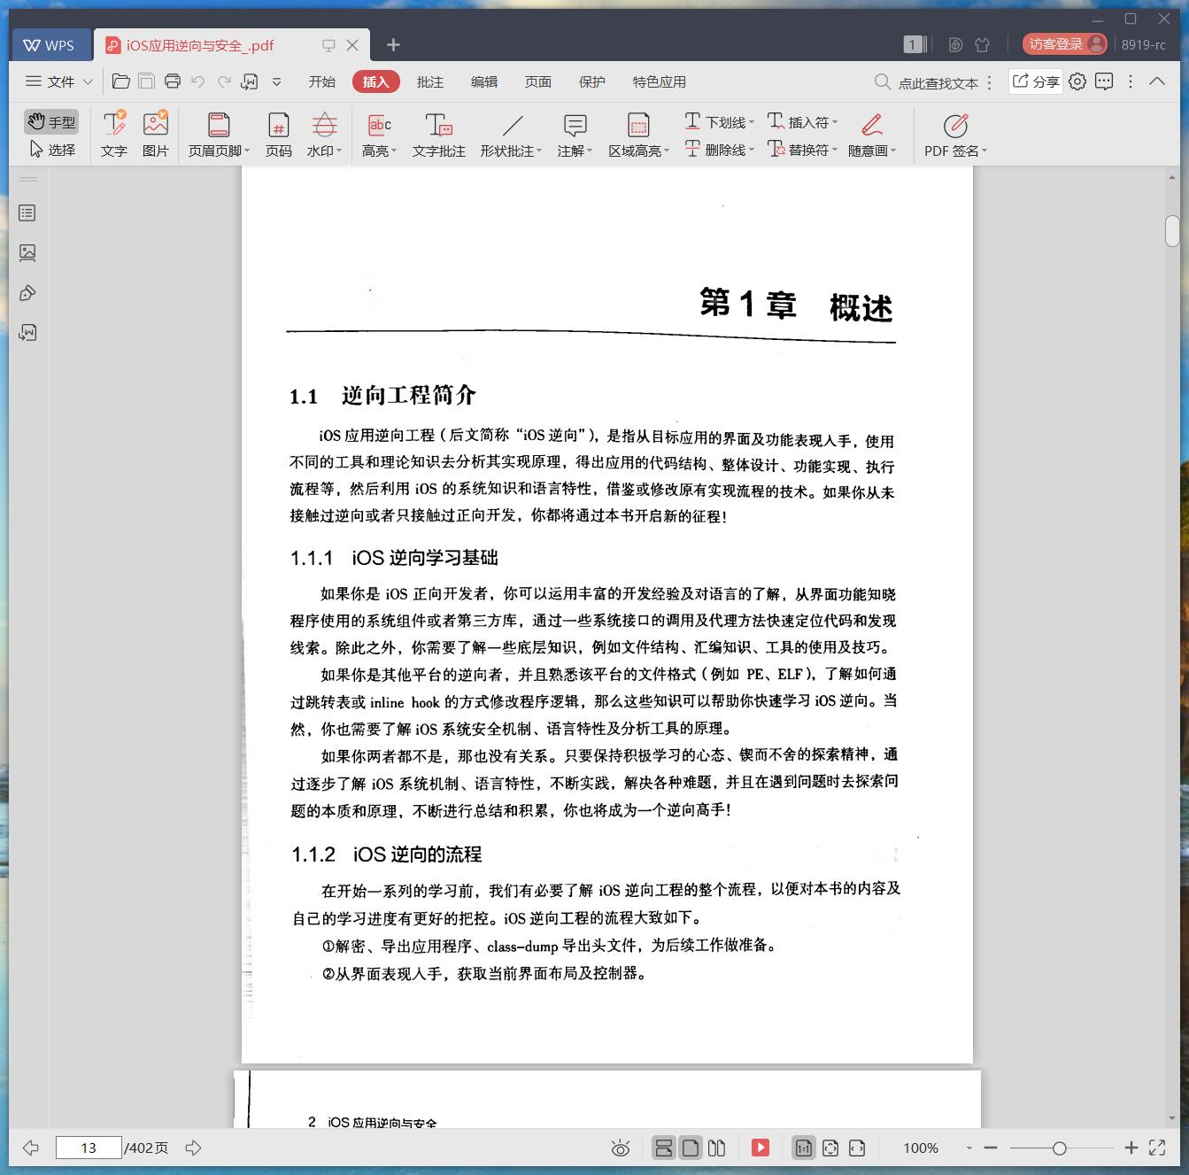Open the skin (T-shirt) icon
The height and width of the screenshot is (1175, 1189).
point(982,44)
